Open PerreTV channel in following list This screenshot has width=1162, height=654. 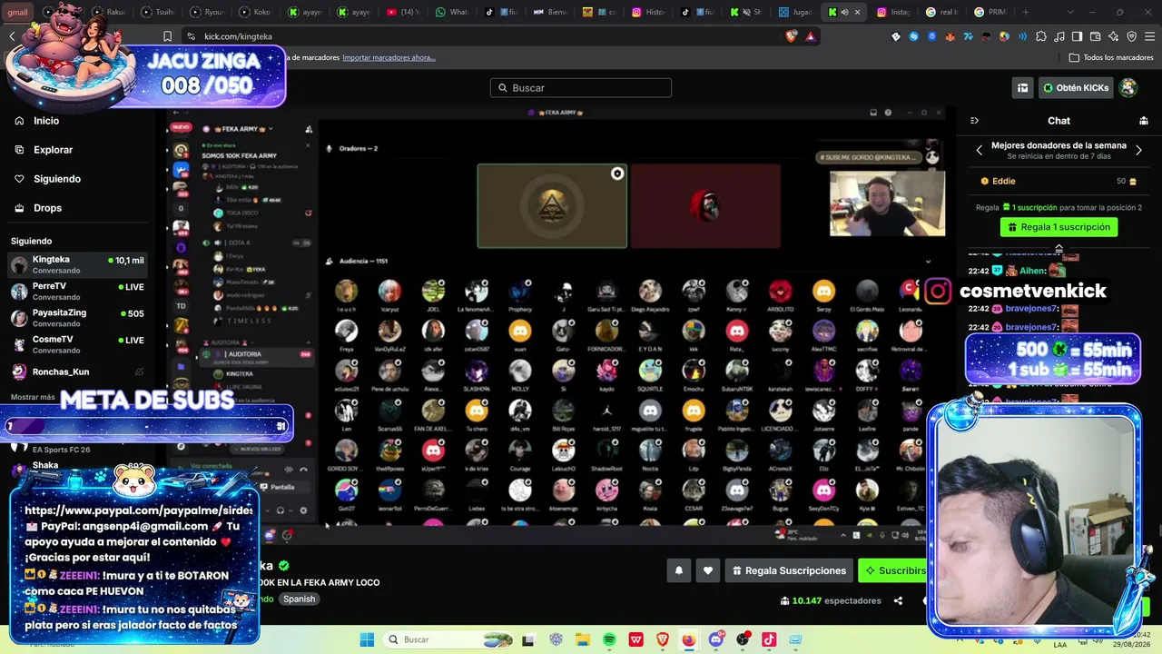tap(77, 291)
